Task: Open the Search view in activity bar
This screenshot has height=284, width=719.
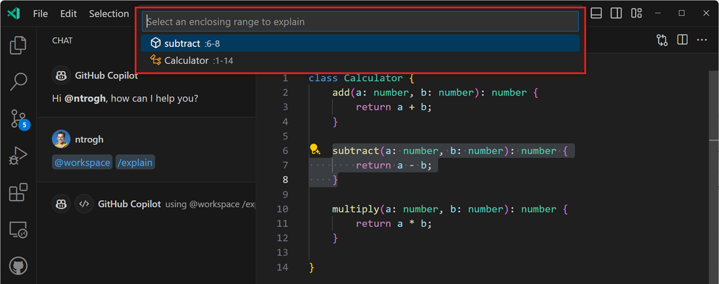Action: point(19,81)
